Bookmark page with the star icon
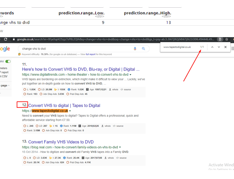The height and width of the screenshot is (179, 234). 227,39
